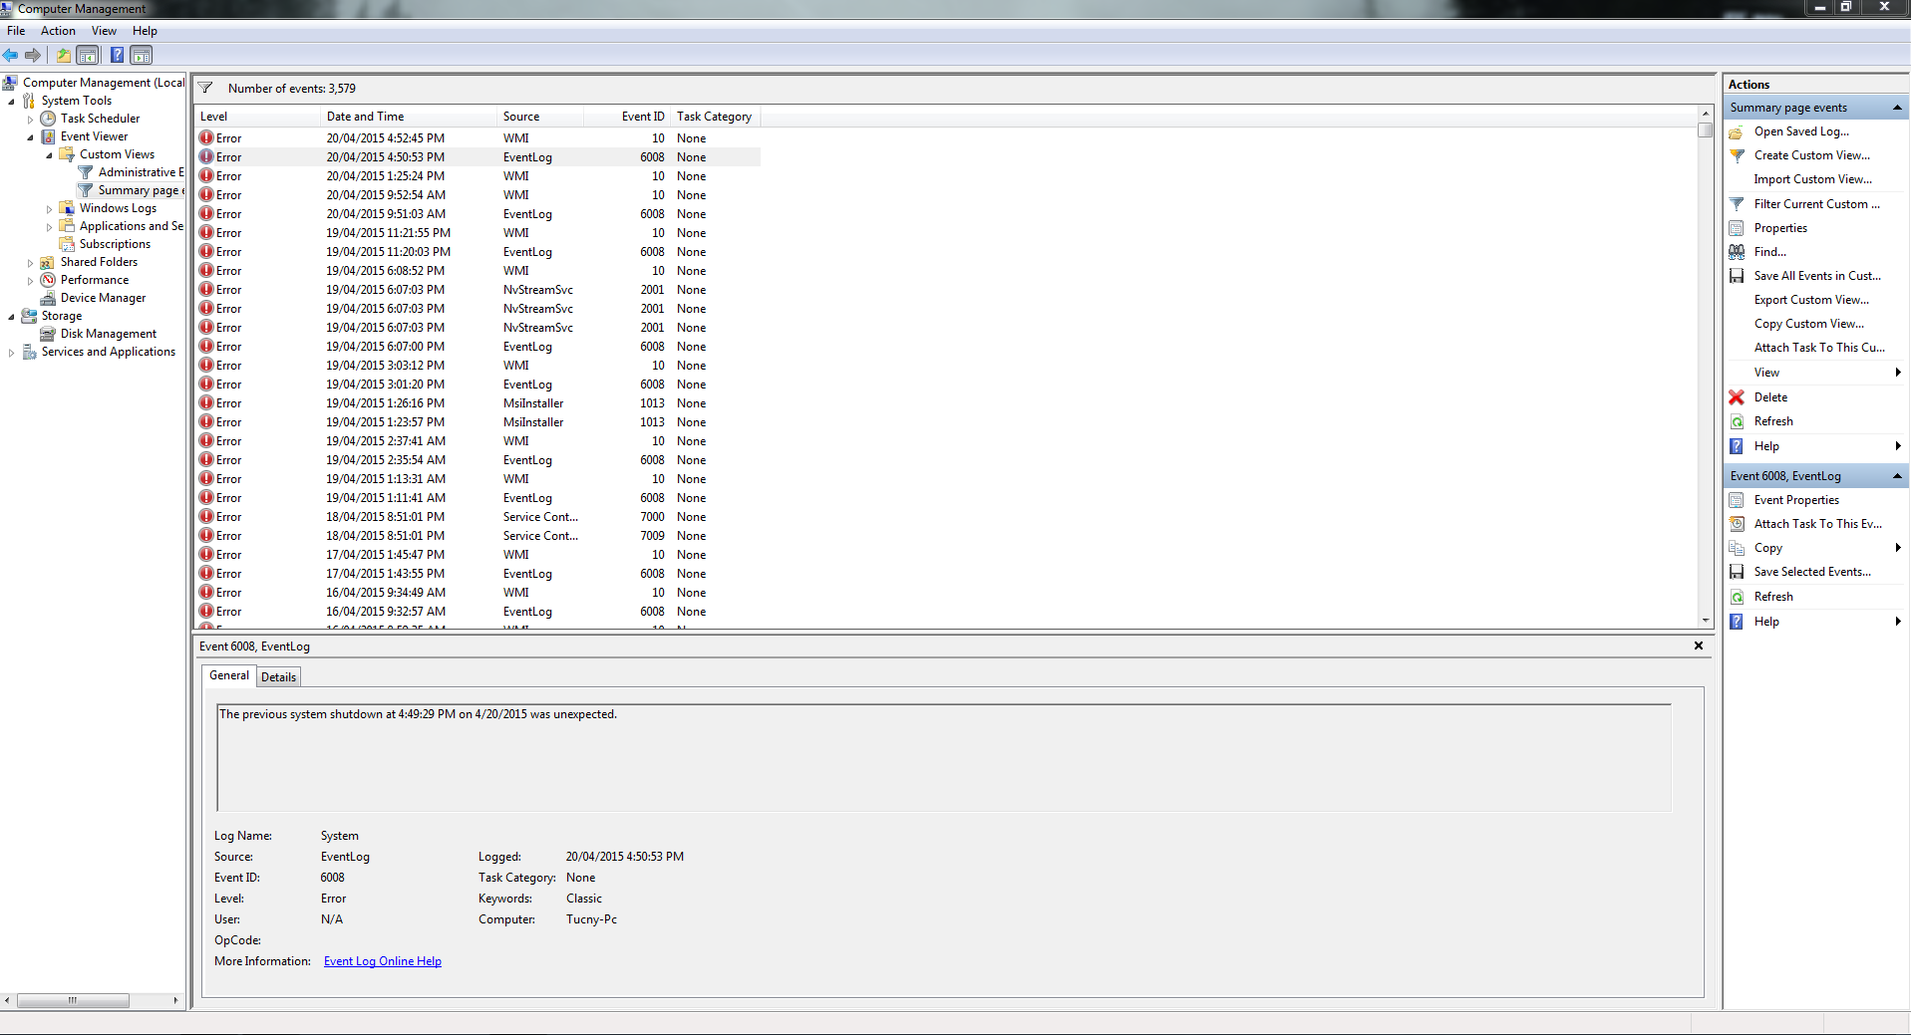Collapse the System Tools tree node
The height and width of the screenshot is (1035, 1911).
(11, 101)
